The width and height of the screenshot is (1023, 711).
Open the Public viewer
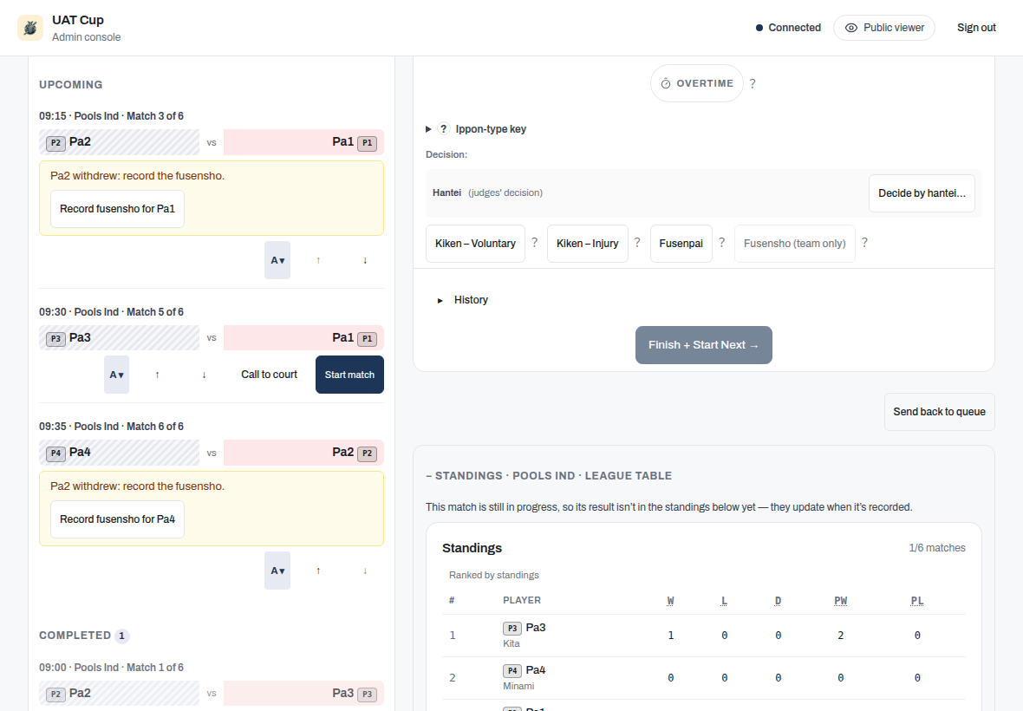point(884,28)
